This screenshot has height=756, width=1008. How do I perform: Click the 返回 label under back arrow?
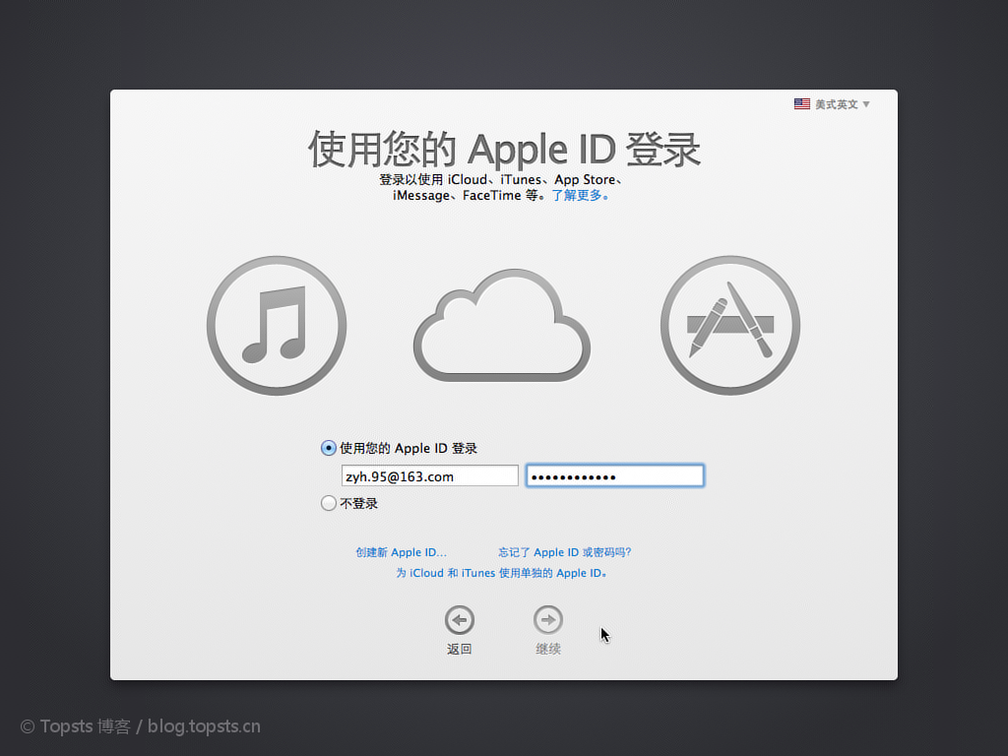(460, 650)
